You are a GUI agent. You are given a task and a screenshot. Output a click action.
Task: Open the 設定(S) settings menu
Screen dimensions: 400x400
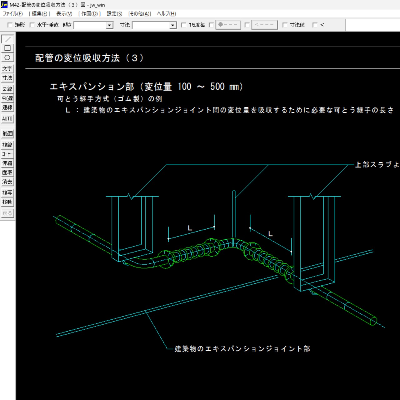pos(114,14)
